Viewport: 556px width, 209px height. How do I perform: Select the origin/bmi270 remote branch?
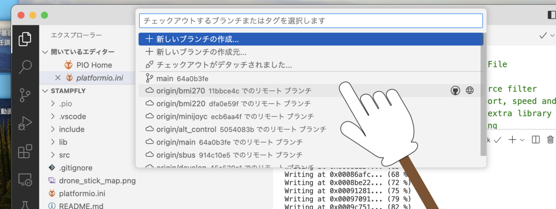310,91
